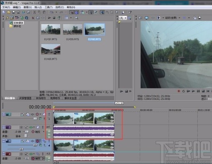Click the lightning remove-unused-media icon

point(7,18)
